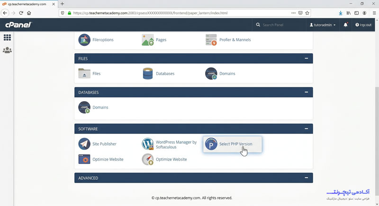The image size is (379, 206).
Task: Open the Fileroptions icon
Action: pyautogui.click(x=84, y=40)
